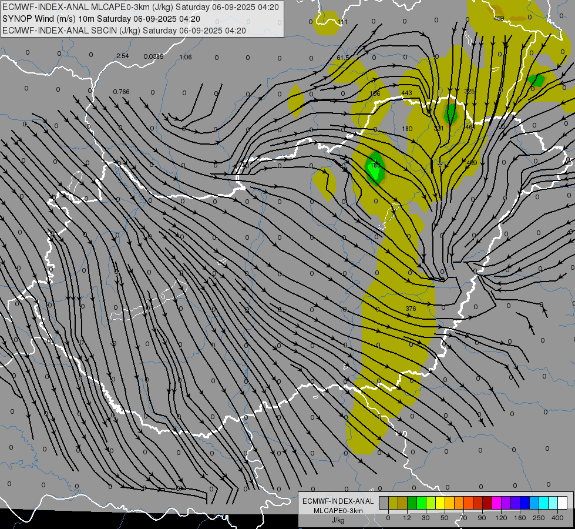Click the legend scale value '50'
Screen dimensions: 575x529
click(445, 518)
